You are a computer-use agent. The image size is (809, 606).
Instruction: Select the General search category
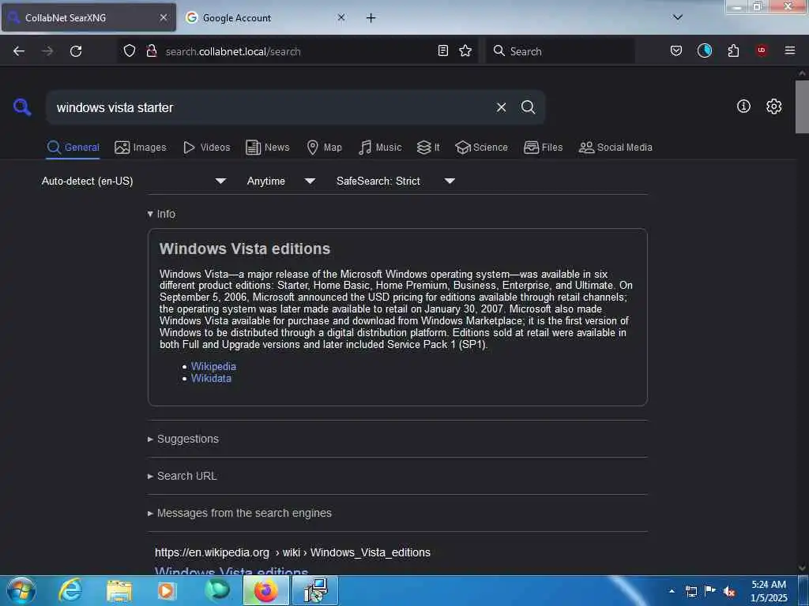(x=73, y=148)
